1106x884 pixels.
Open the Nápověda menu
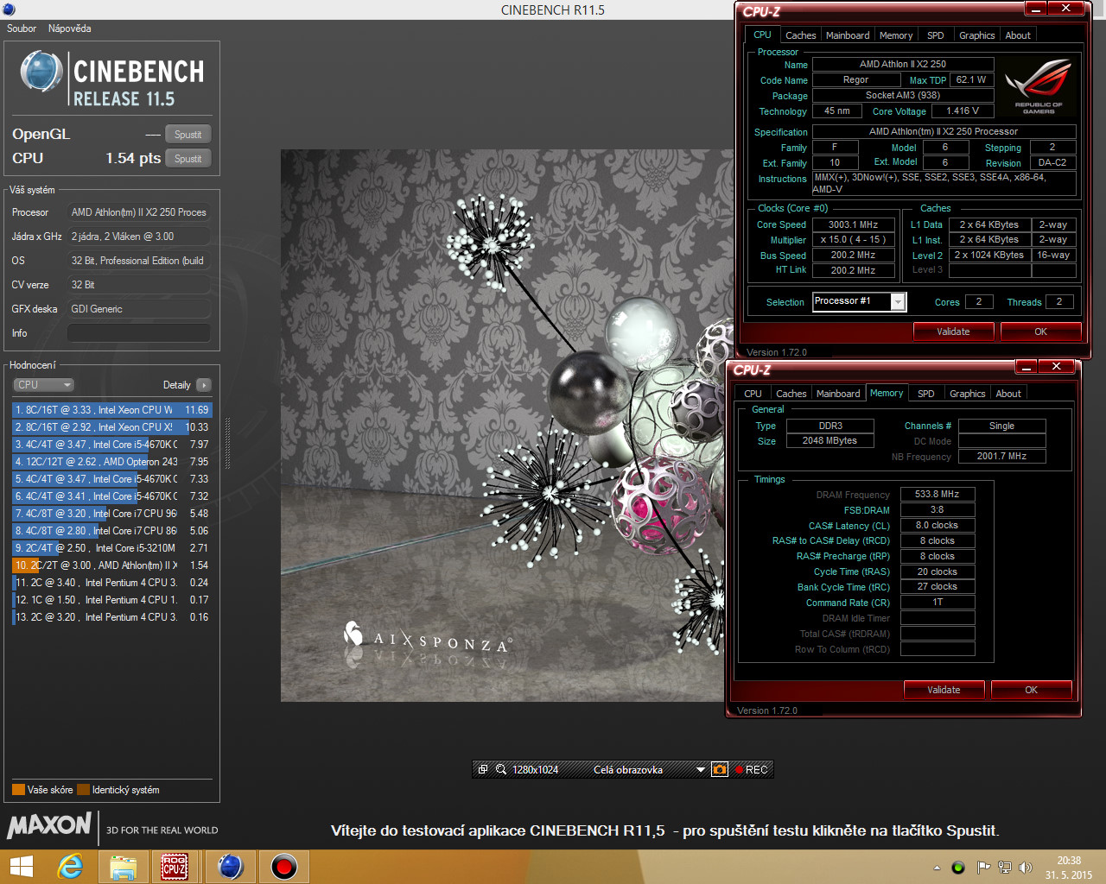click(69, 28)
